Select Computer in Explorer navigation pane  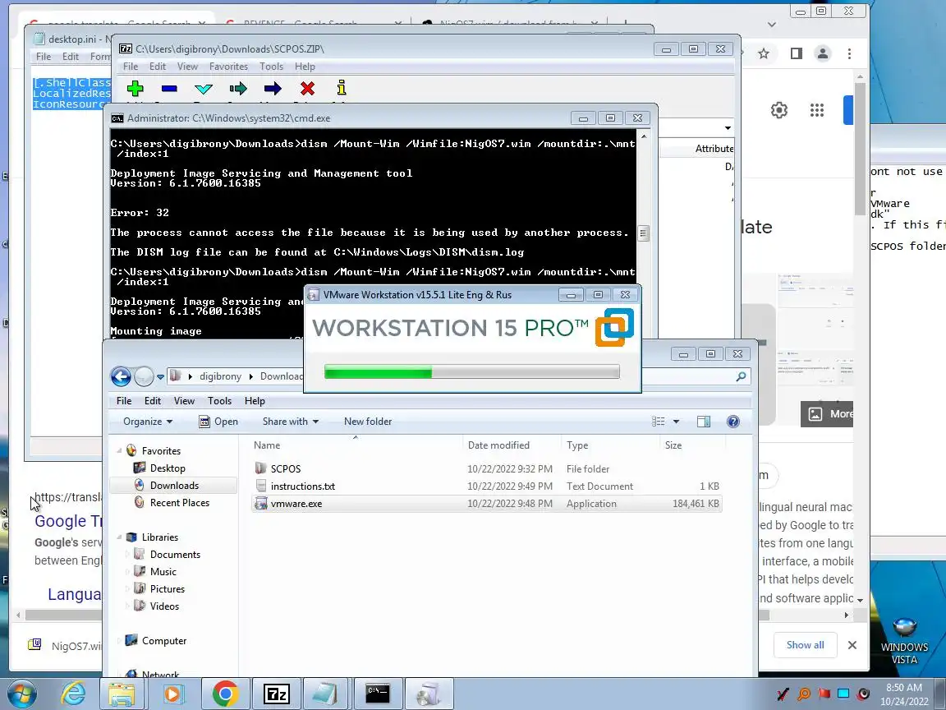(163, 641)
